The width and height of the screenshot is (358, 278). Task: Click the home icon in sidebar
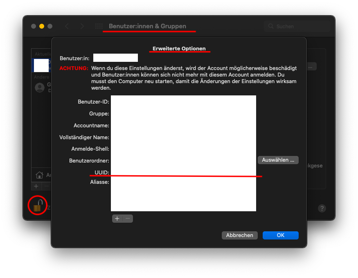[x=39, y=175]
